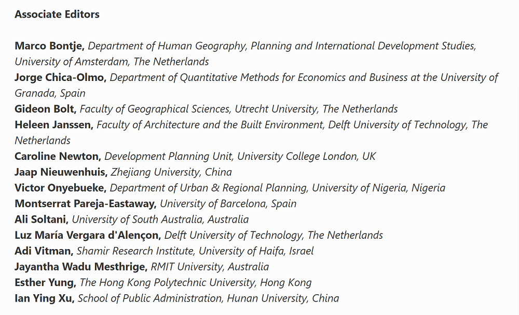Click the name Marco Bontje

coord(49,46)
